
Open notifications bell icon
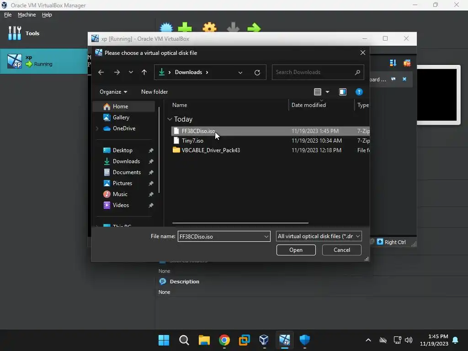pos(456,340)
